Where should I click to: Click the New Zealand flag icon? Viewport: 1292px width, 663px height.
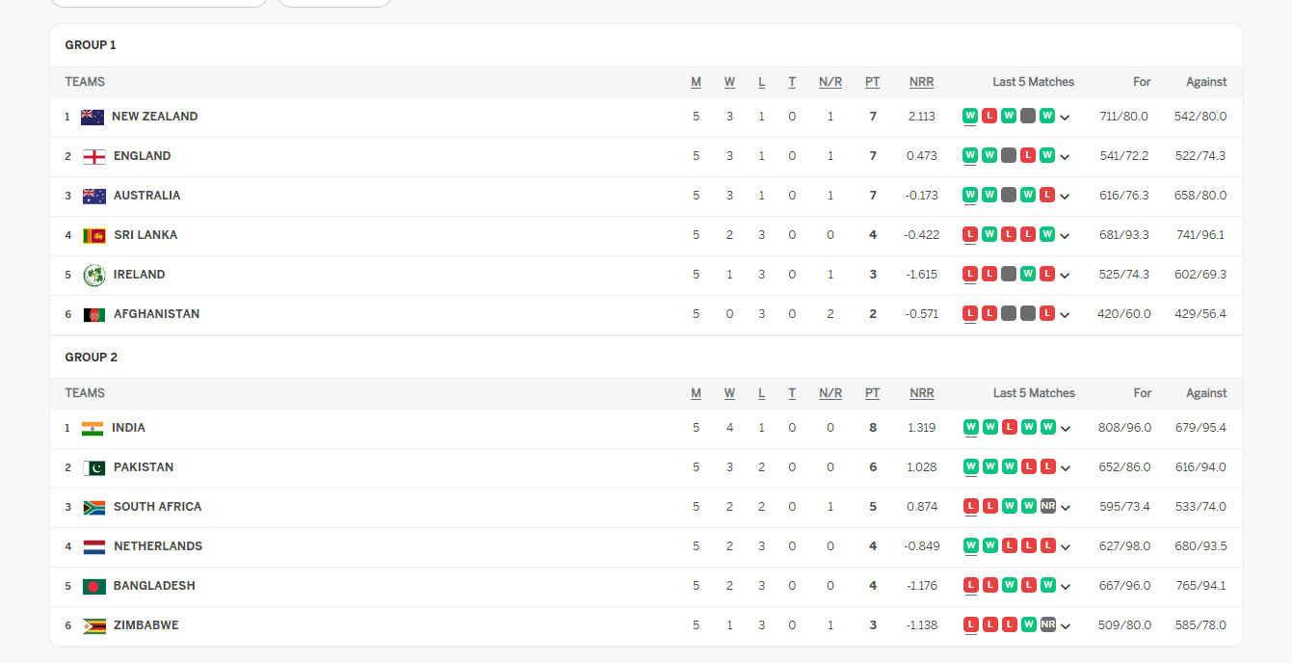tap(92, 117)
